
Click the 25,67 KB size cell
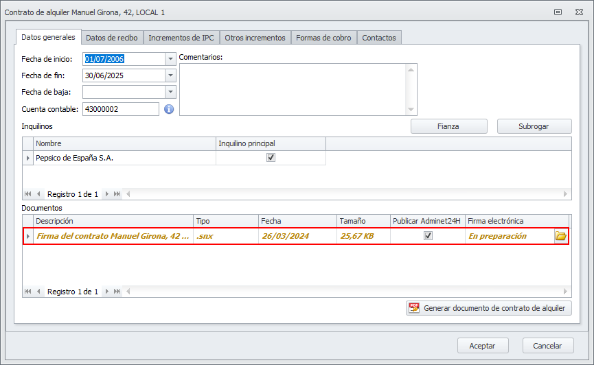tap(364, 236)
